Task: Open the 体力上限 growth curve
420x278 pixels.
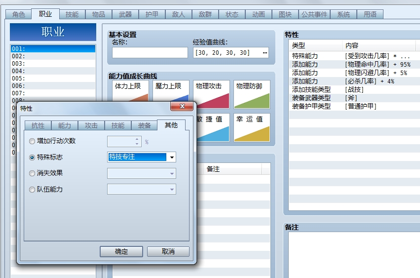Action: tap(130, 91)
